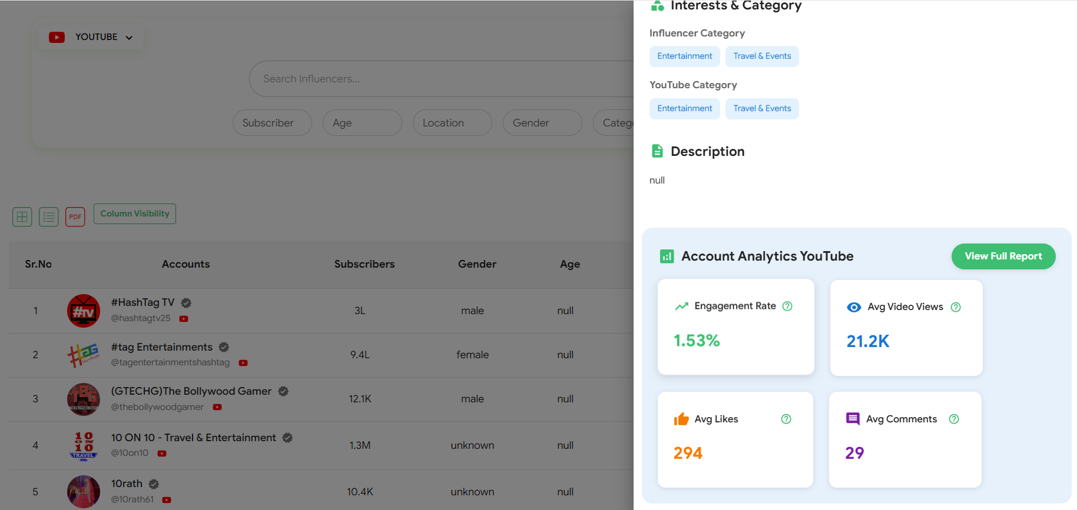Click Avg Video Views help icon
This screenshot has width=1077, height=510.
pyautogui.click(x=956, y=307)
